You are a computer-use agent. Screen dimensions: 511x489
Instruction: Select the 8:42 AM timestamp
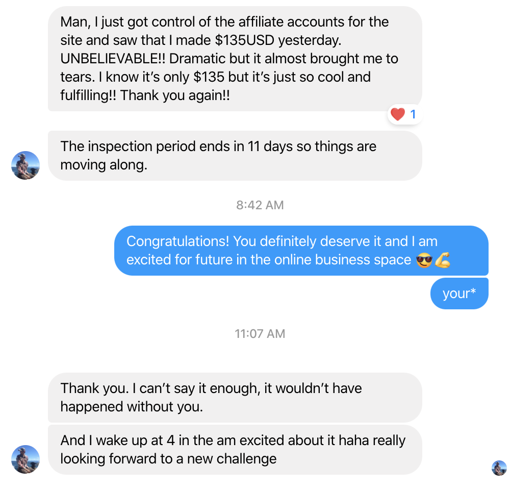[x=260, y=205]
